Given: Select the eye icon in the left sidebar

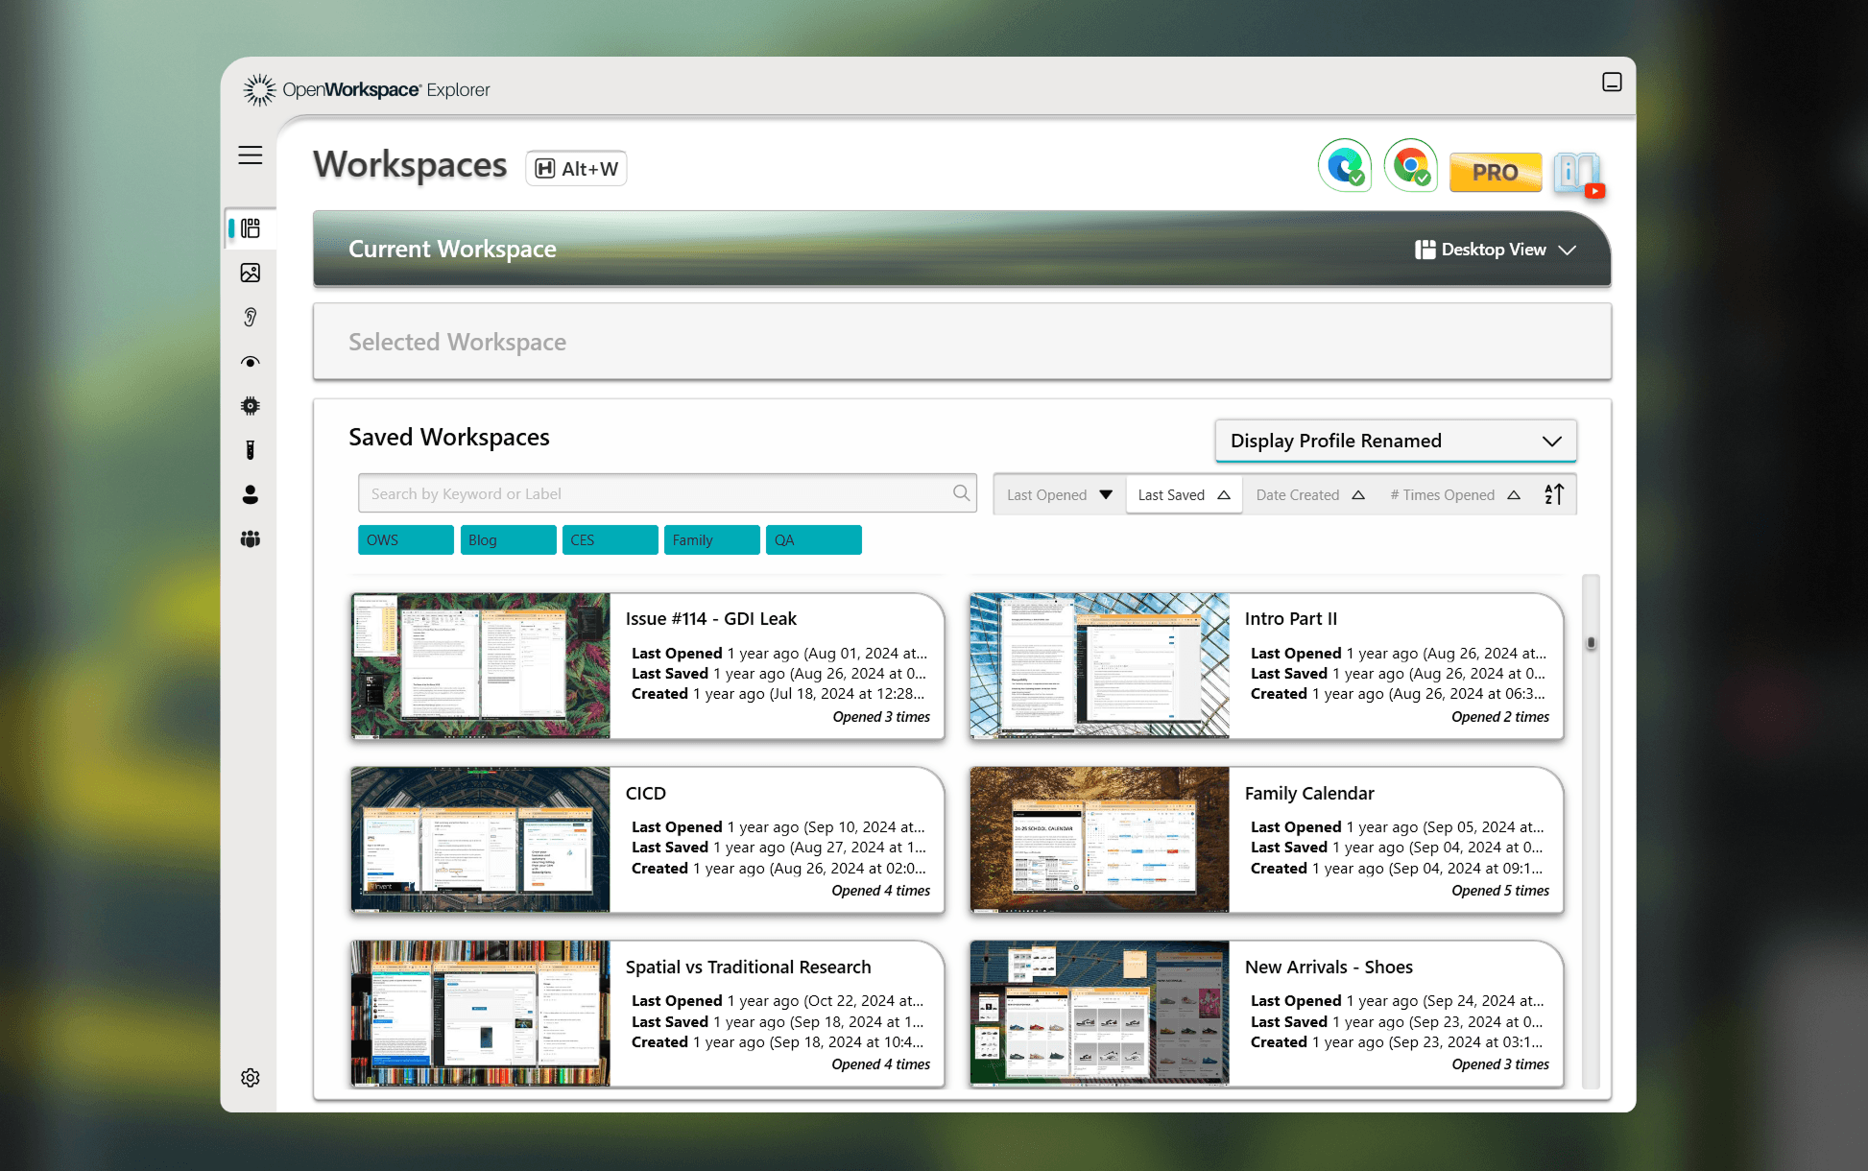Looking at the screenshot, I should pyautogui.click(x=250, y=361).
